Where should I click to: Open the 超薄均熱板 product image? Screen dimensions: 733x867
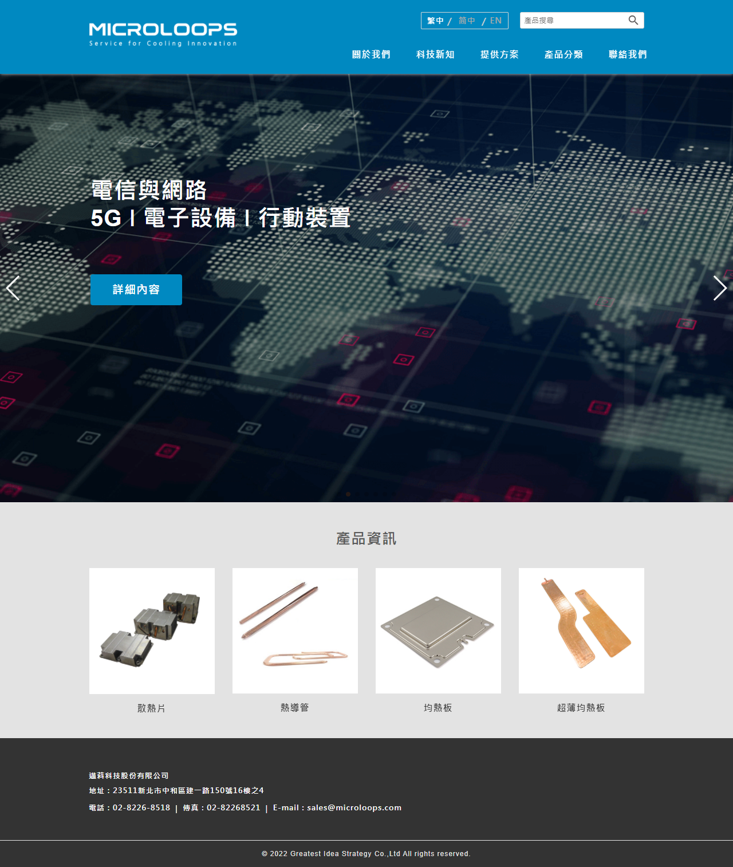581,631
